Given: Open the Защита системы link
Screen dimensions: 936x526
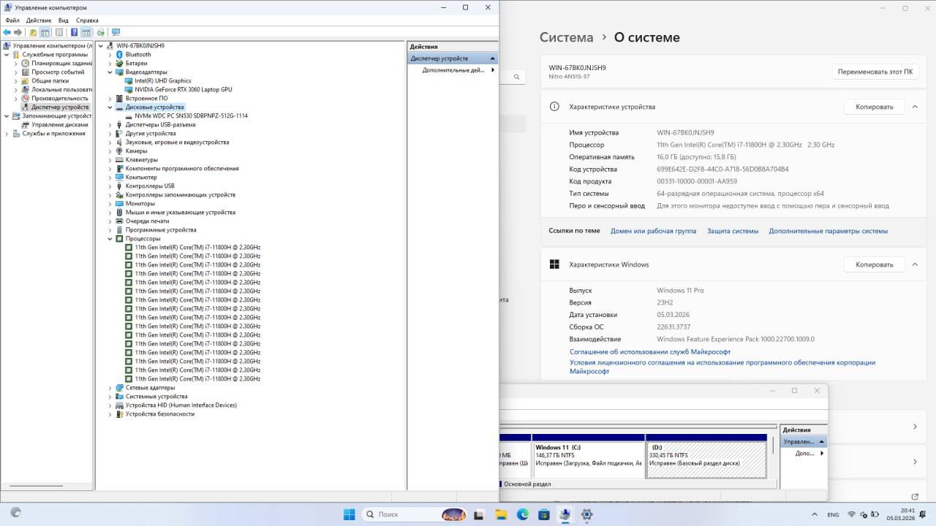Looking at the screenshot, I should point(733,231).
